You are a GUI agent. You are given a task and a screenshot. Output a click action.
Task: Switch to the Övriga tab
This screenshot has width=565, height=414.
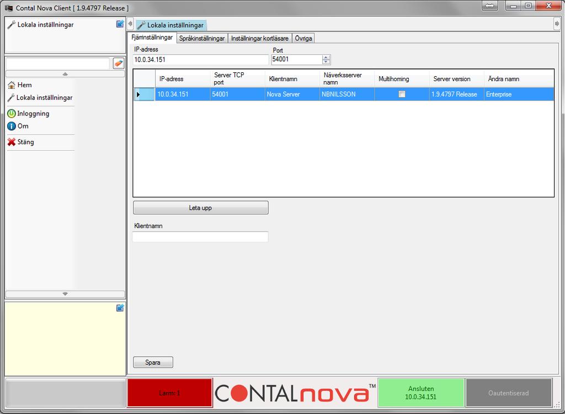coord(303,38)
